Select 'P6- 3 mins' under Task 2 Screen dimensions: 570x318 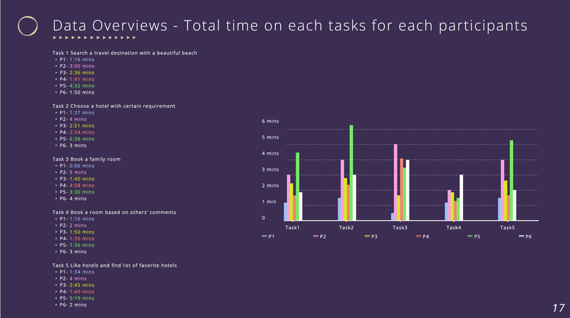click(x=73, y=145)
